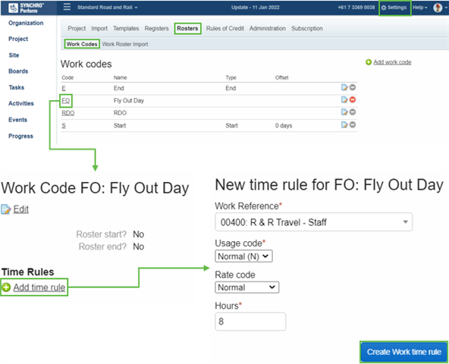The width and height of the screenshot is (449, 364).
Task: Click the grey remove icon for RDO row
Action: click(x=353, y=112)
